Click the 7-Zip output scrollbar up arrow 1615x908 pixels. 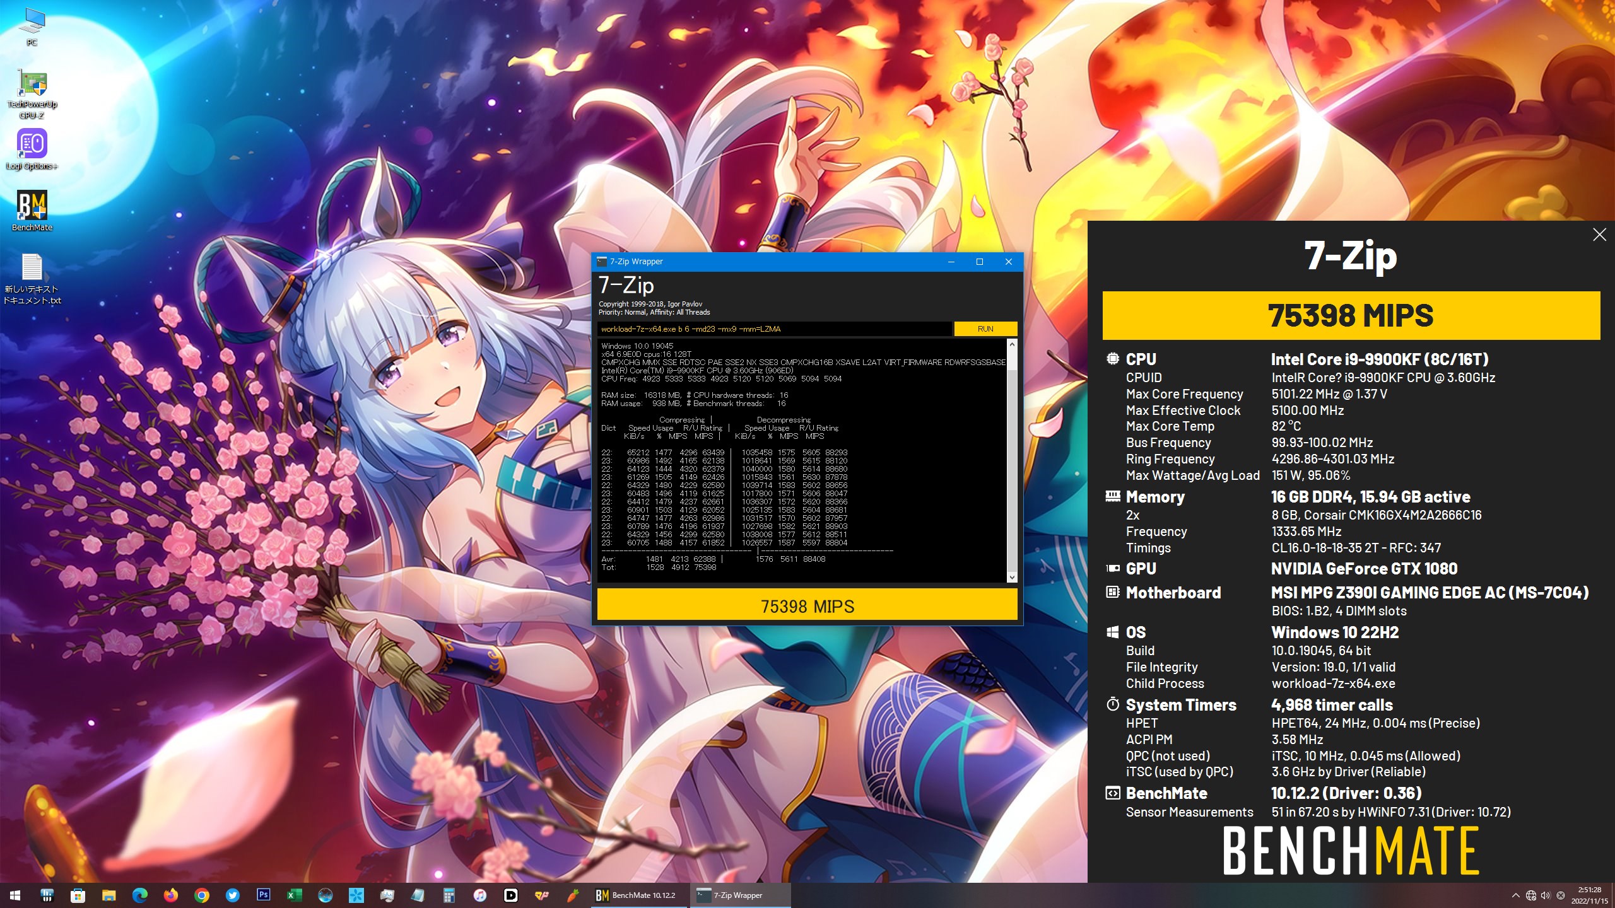tap(1012, 344)
